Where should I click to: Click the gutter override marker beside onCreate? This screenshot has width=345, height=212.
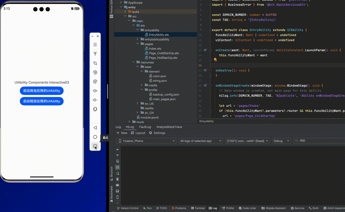tap(205, 50)
